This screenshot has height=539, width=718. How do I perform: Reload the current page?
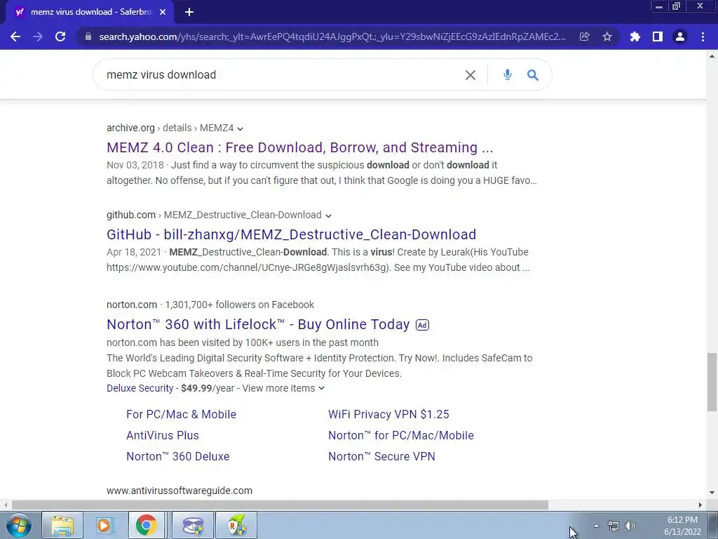click(60, 36)
